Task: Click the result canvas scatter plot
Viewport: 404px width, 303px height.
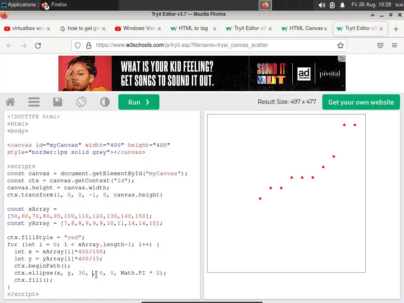Action: click(286, 193)
